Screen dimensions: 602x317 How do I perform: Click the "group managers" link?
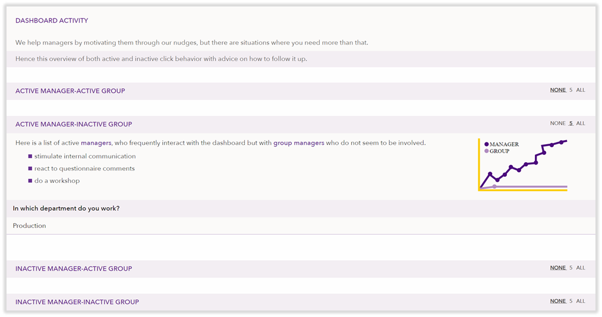(298, 143)
